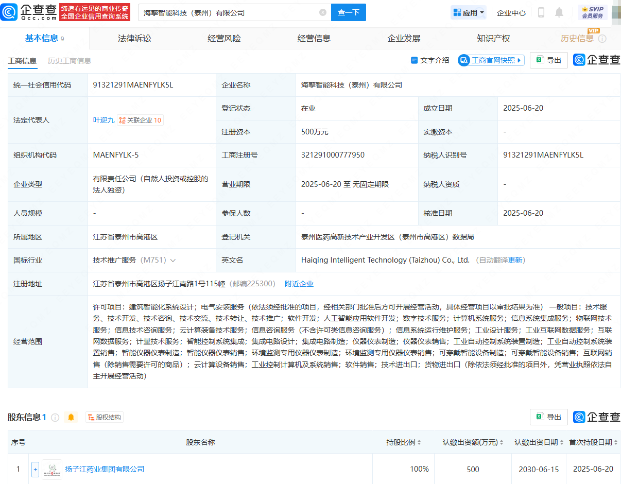This screenshot has width=621, height=484.
Task: Click English name Haiqing Intelligent Technology text
Action: [x=385, y=260]
